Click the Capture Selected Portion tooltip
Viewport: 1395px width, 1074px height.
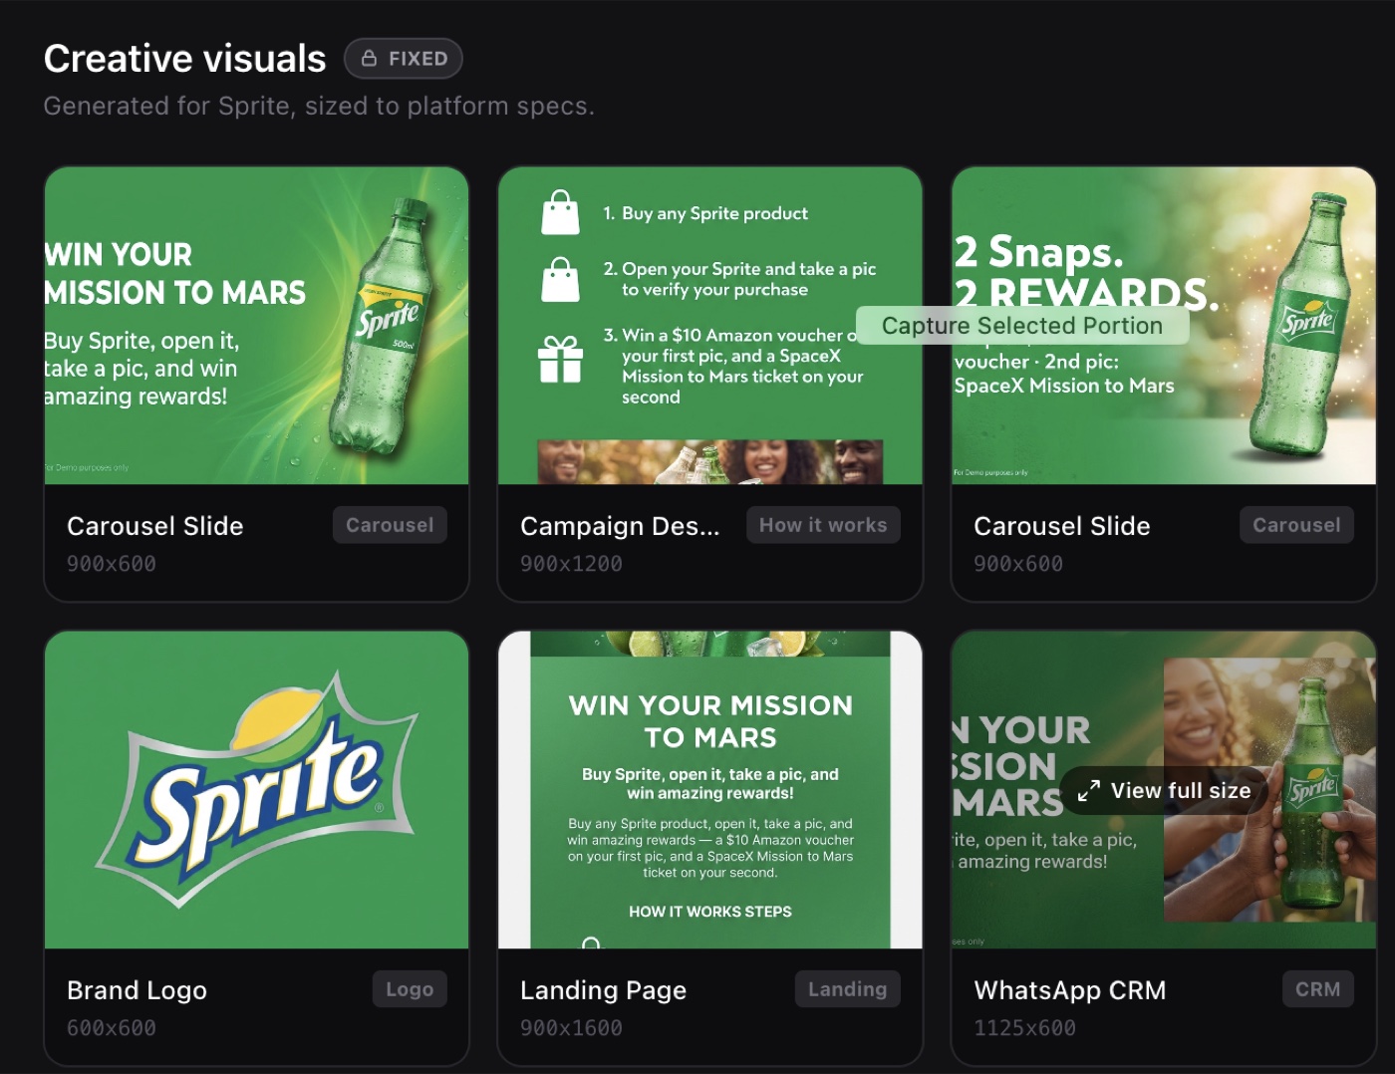pyautogui.click(x=1022, y=326)
